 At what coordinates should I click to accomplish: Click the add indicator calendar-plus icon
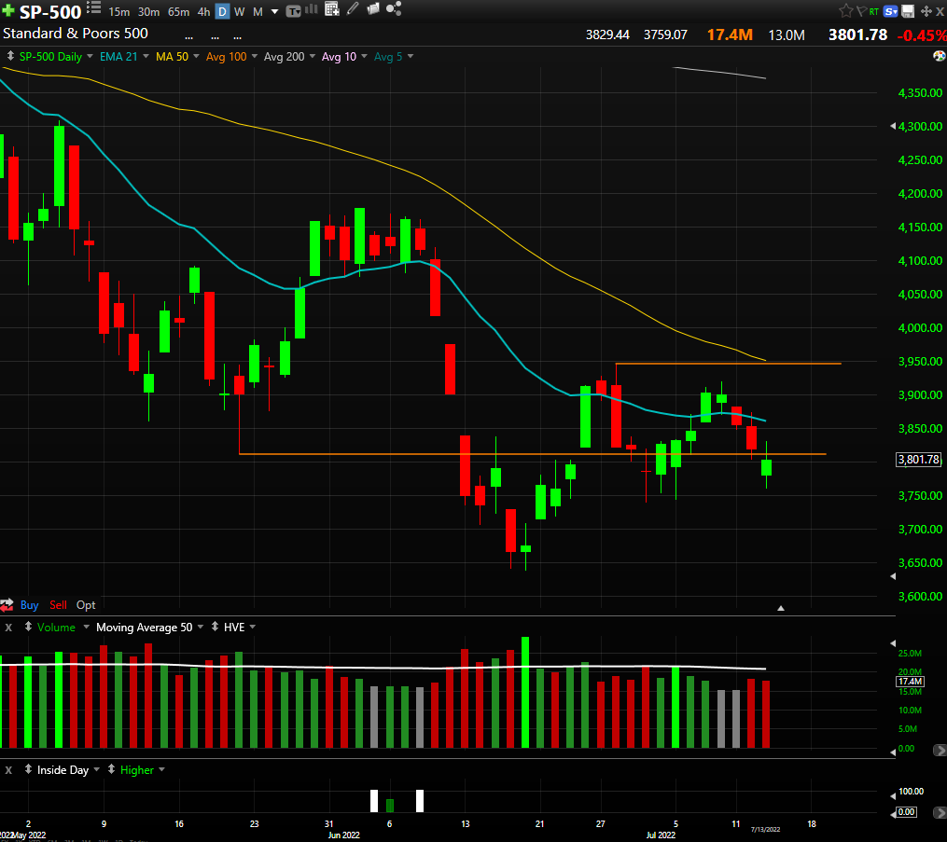click(x=331, y=9)
